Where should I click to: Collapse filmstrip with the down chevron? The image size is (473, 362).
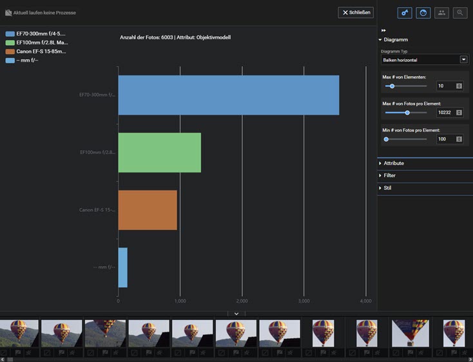coord(236,314)
